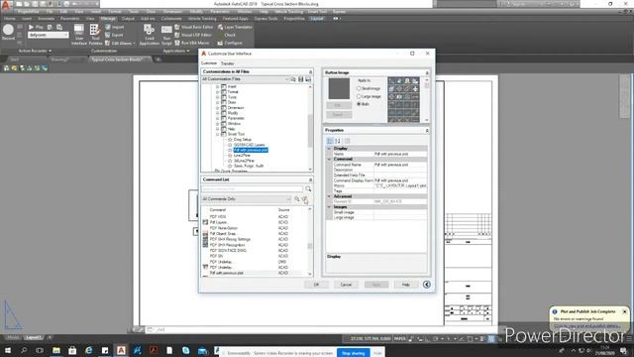Screen dimensions: 634x357
Task: Click Stop sharing button
Action: coord(354,353)
